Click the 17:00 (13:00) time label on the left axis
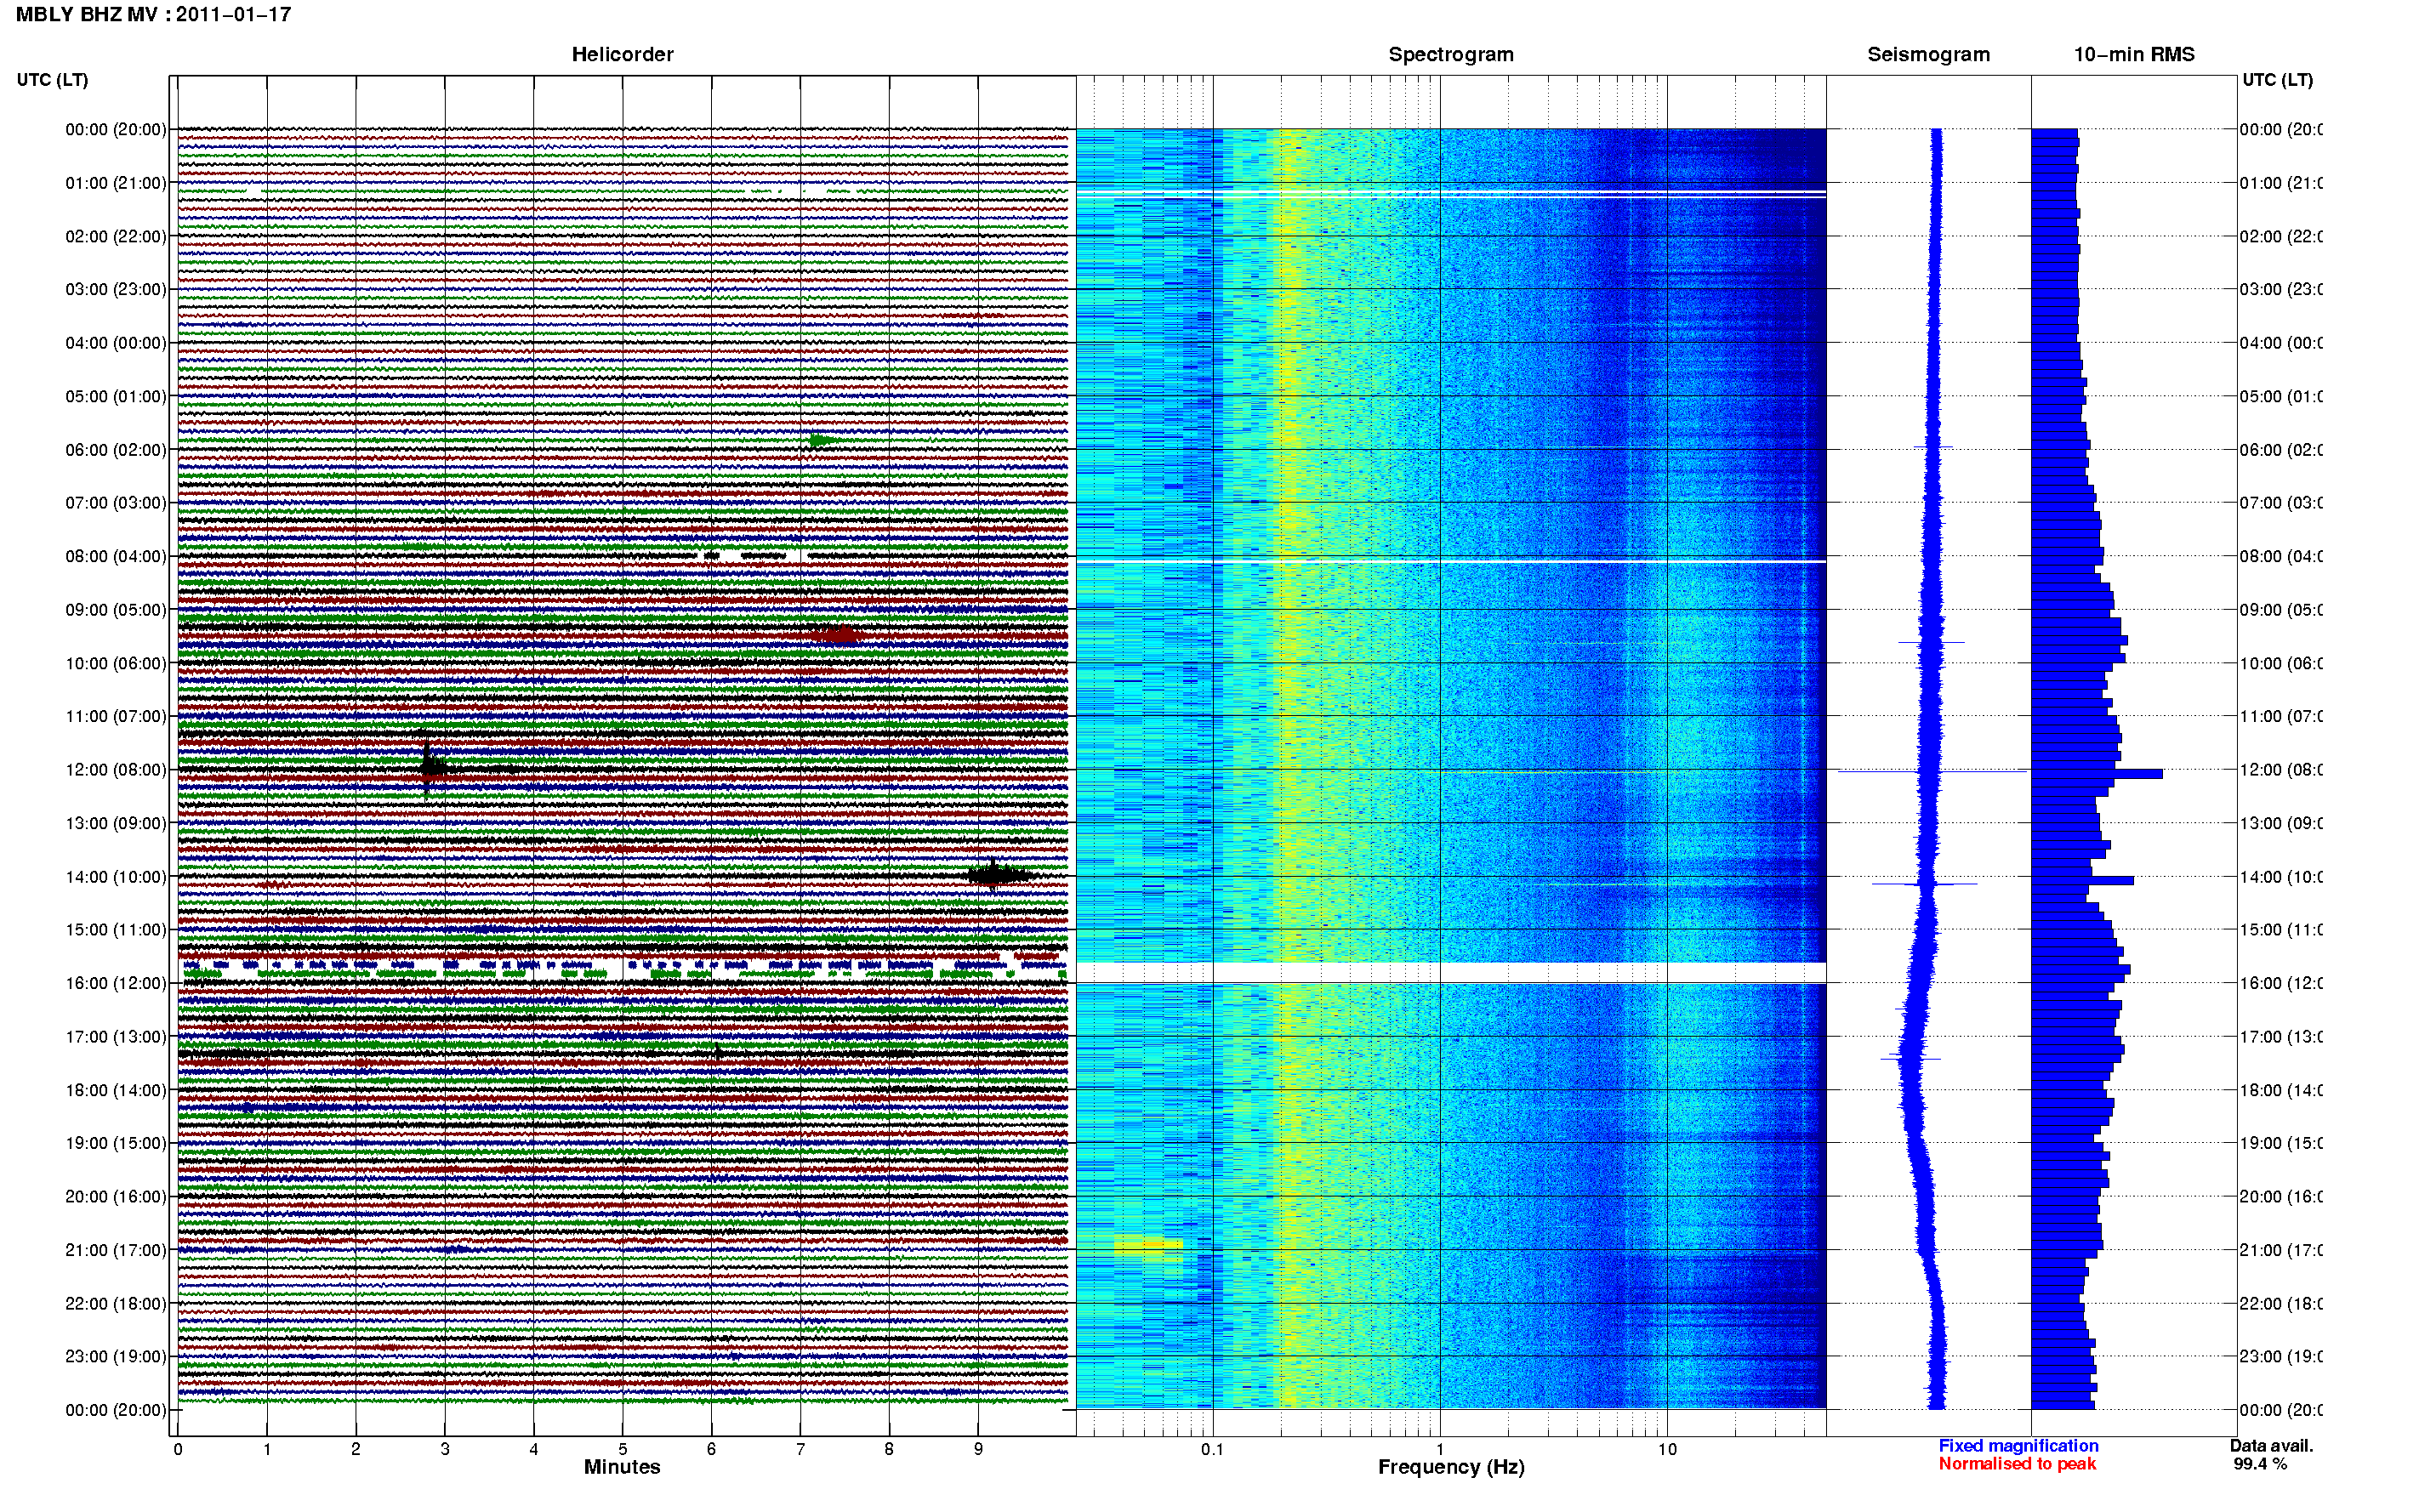This screenshot has width=2419, height=1512. pyautogui.click(x=116, y=1037)
